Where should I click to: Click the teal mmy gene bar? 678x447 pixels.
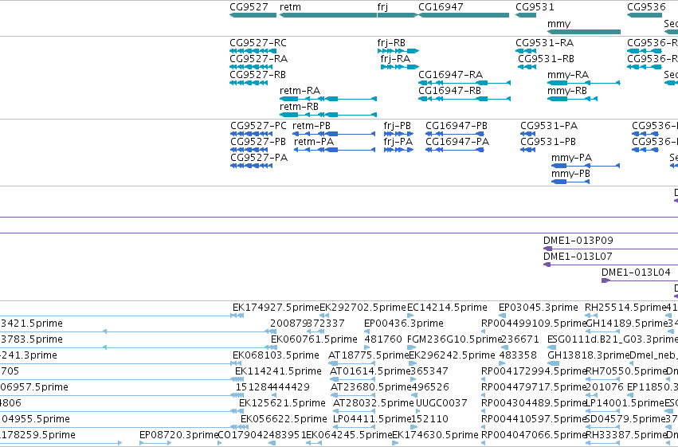(x=584, y=32)
